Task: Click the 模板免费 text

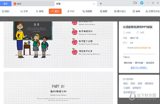Action: click(128, 63)
